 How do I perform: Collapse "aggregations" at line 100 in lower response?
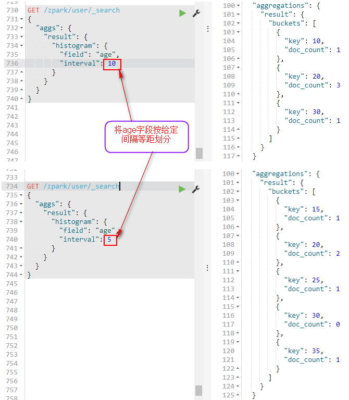[x=238, y=174]
